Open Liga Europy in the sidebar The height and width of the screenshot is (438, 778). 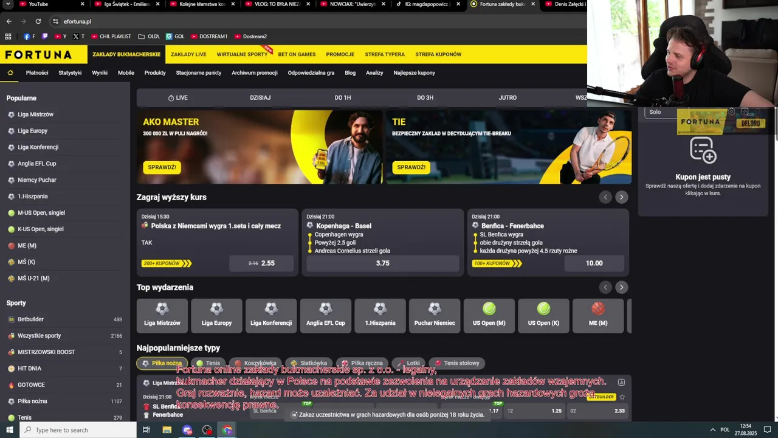[32, 131]
